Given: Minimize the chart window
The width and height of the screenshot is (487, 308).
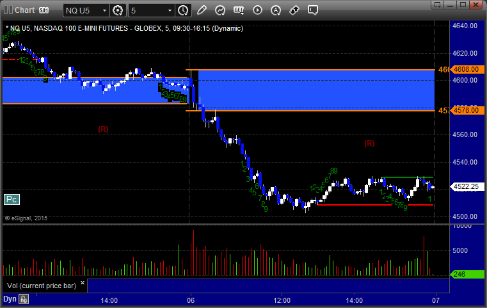Looking at the screenshot, I should click(451, 4).
